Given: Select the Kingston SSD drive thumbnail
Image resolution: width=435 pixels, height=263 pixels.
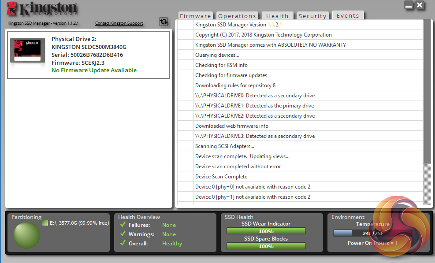Looking at the screenshot, I should [x=27, y=50].
